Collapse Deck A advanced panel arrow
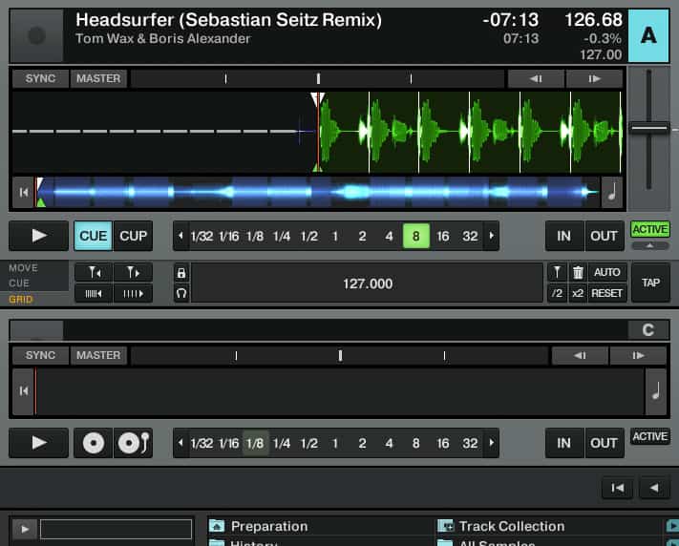 [x=649, y=245]
